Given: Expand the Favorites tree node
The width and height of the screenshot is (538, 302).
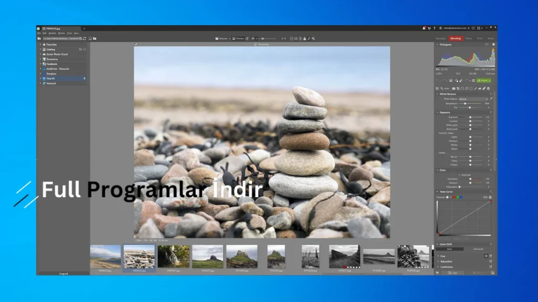Looking at the screenshot, I should tap(40, 45).
